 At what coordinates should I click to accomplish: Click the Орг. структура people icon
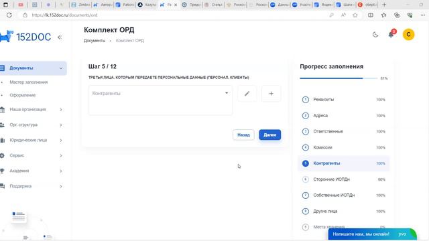pos(2,125)
